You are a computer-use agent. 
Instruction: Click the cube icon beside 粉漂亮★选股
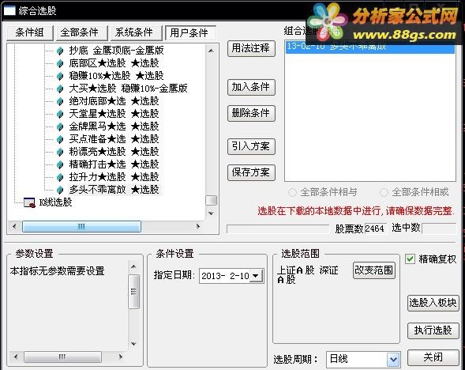tap(60, 152)
